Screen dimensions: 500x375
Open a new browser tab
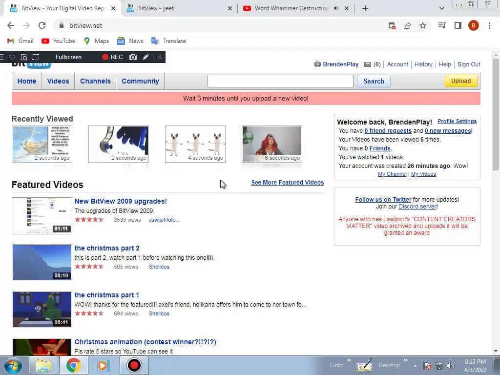click(365, 8)
